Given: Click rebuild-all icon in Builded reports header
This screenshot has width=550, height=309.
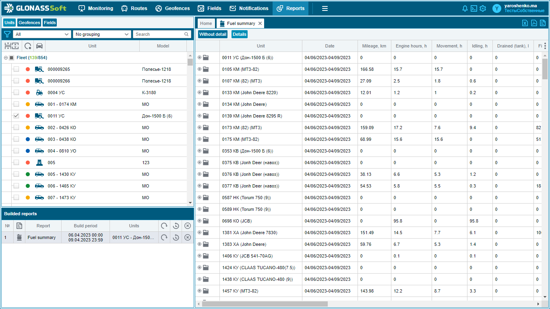Looking at the screenshot, I should (x=164, y=226).
